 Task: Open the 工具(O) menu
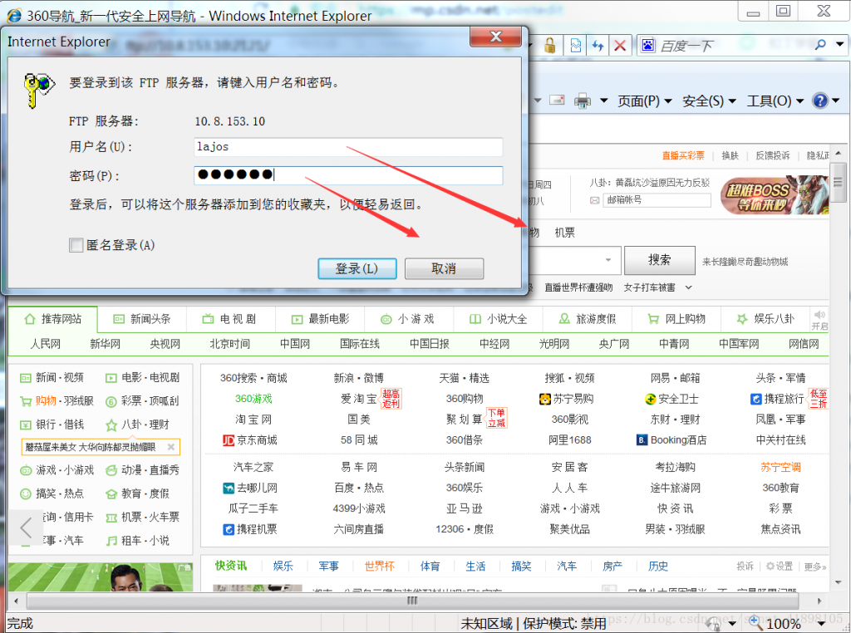click(x=775, y=101)
